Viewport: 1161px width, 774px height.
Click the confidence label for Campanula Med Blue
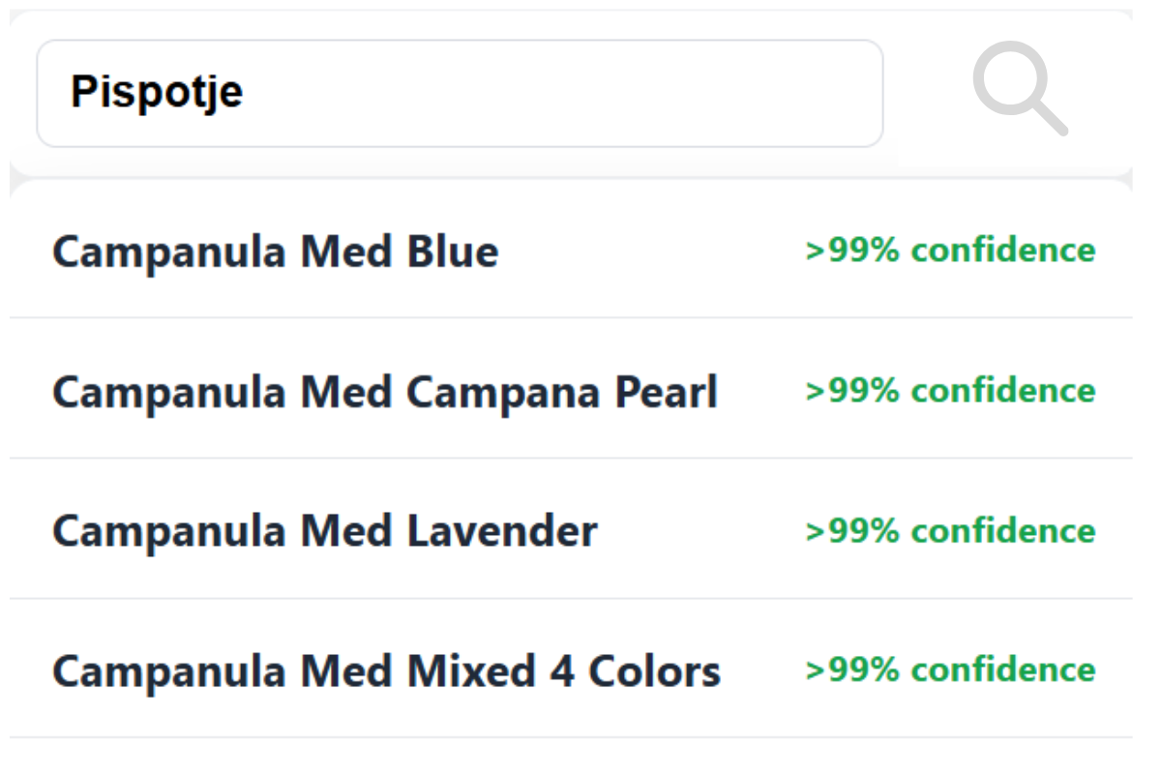click(950, 251)
